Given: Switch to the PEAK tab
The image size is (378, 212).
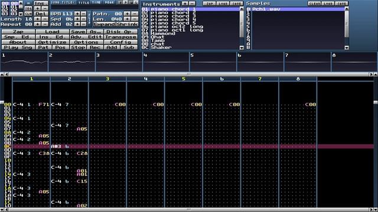Looking at the screenshot, I should click(x=109, y=2).
